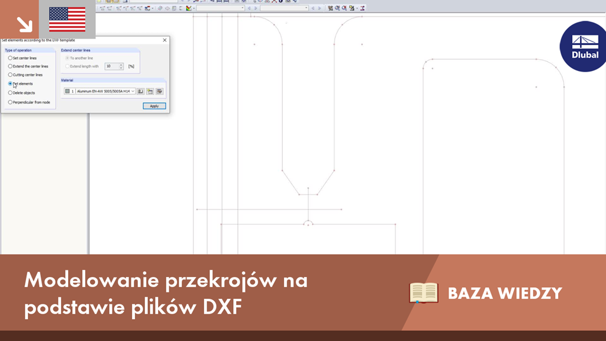Click the create new material icon
Viewport: 606px width, 341px height.
click(x=150, y=91)
